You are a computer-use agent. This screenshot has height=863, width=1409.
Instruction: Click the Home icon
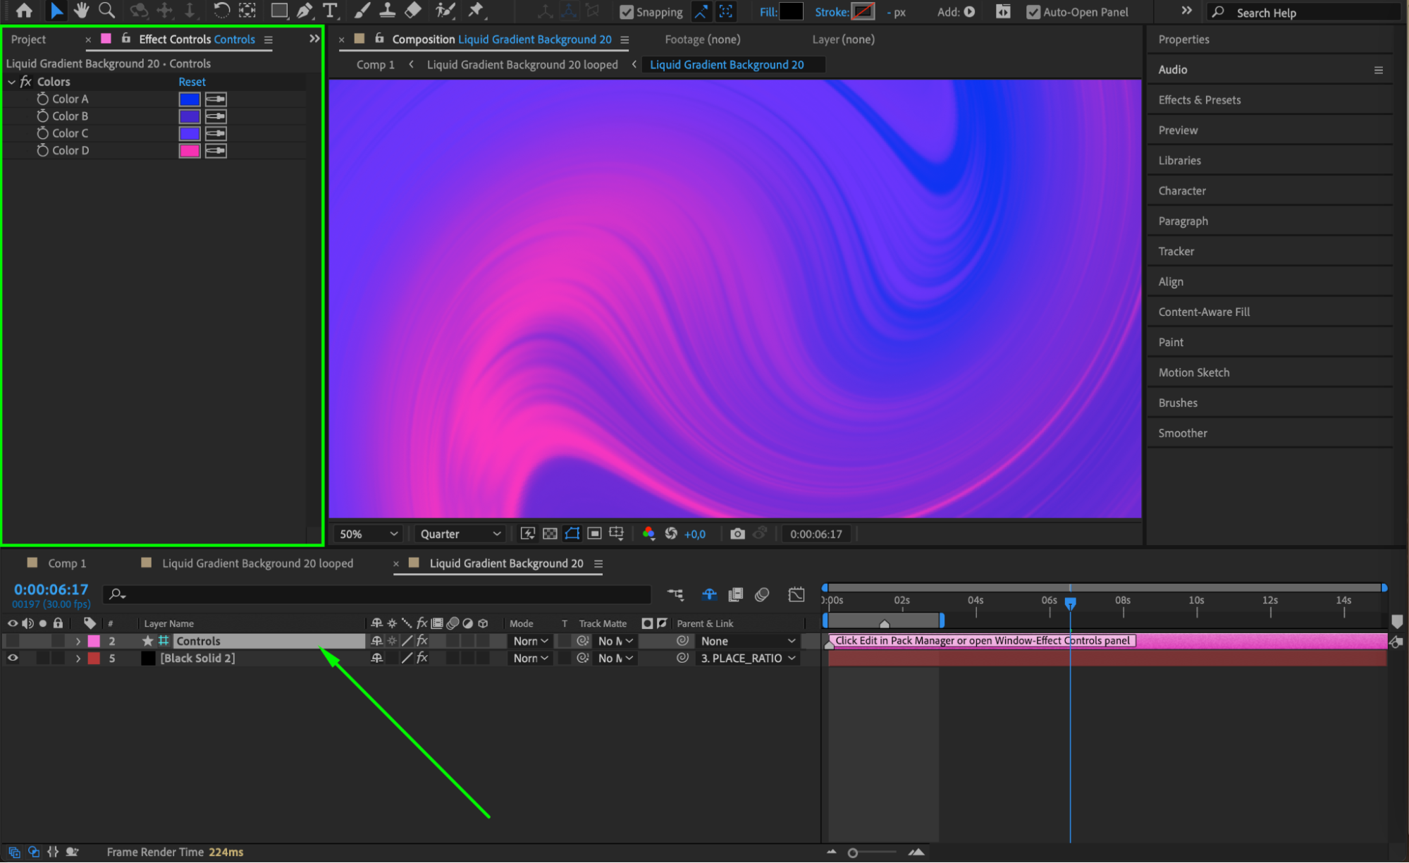point(24,11)
